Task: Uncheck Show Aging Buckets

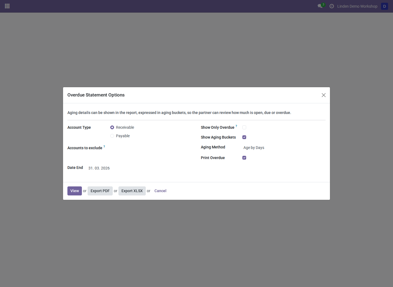Action: click(x=244, y=137)
